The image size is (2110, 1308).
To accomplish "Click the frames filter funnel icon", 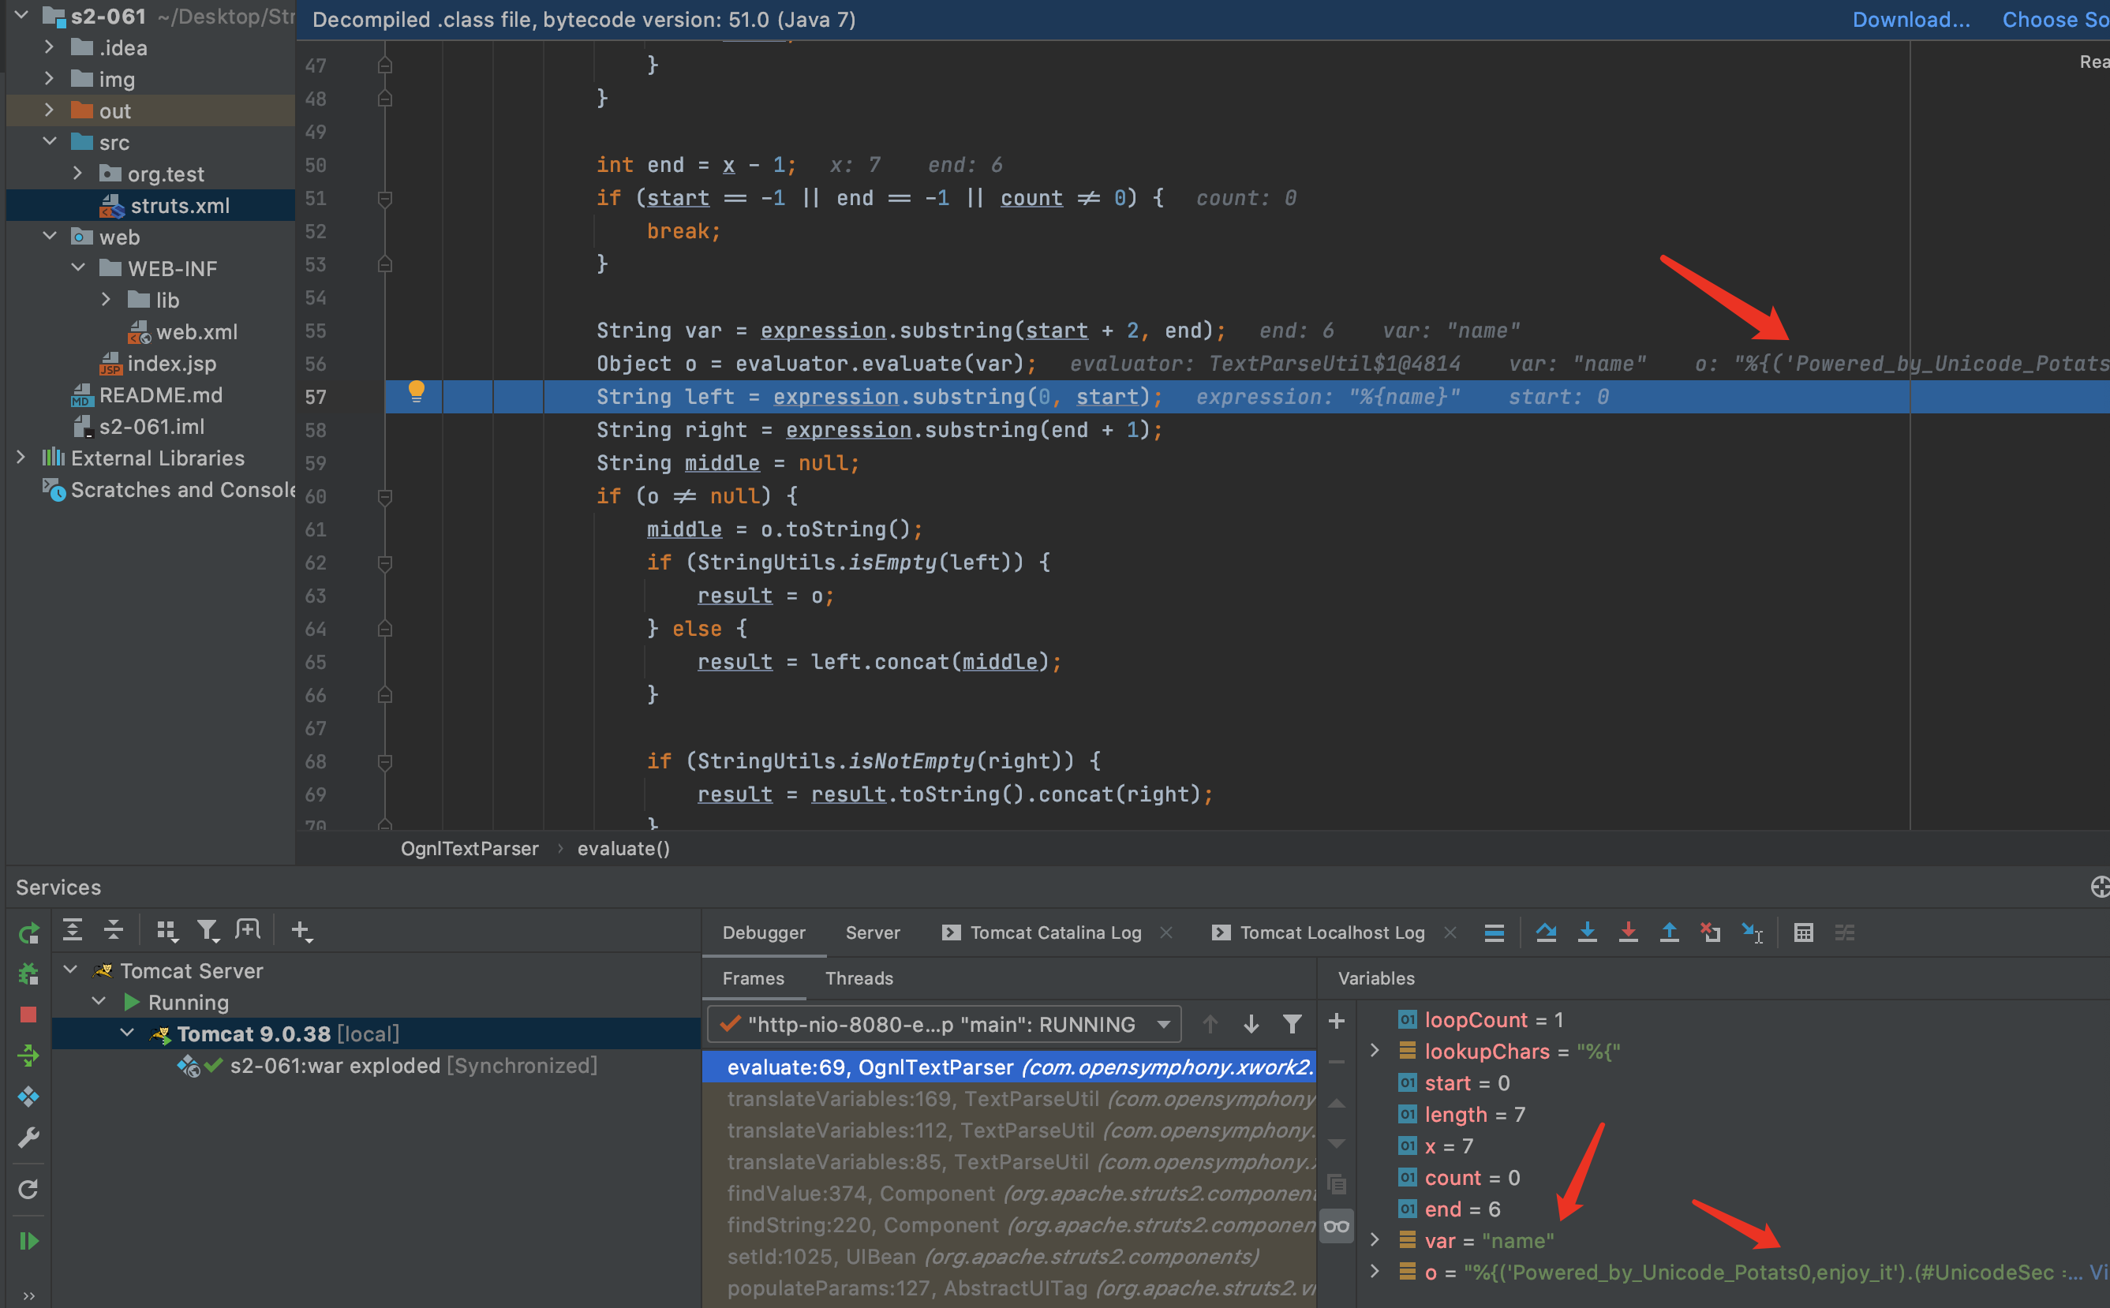I will (x=1293, y=1024).
